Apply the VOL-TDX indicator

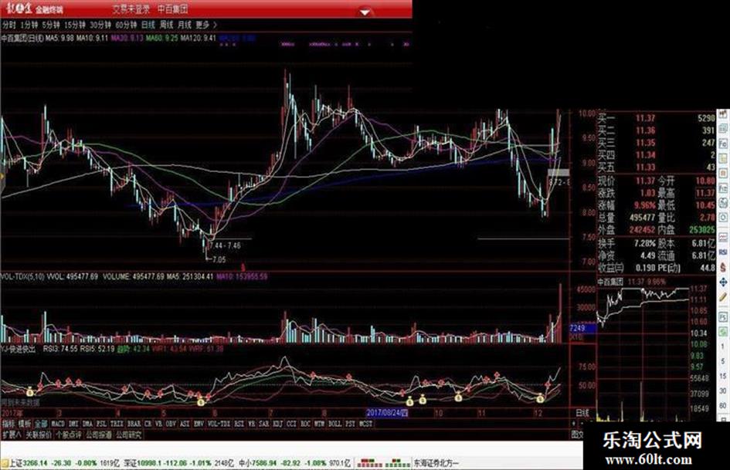(219, 424)
